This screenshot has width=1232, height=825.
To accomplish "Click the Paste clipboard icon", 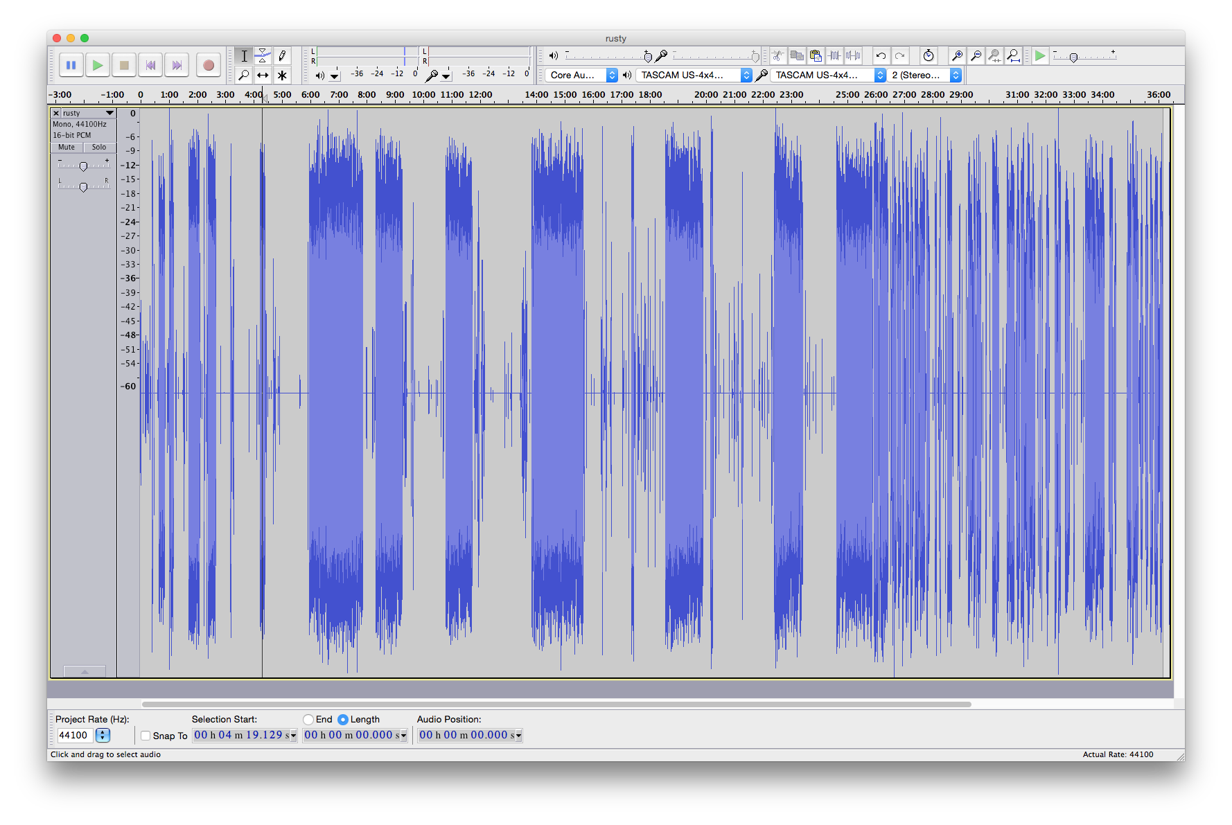I will 816,55.
